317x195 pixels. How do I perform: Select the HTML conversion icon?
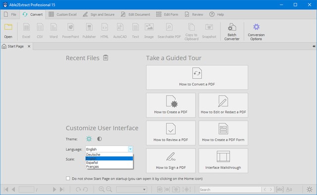pyautogui.click(x=105, y=27)
